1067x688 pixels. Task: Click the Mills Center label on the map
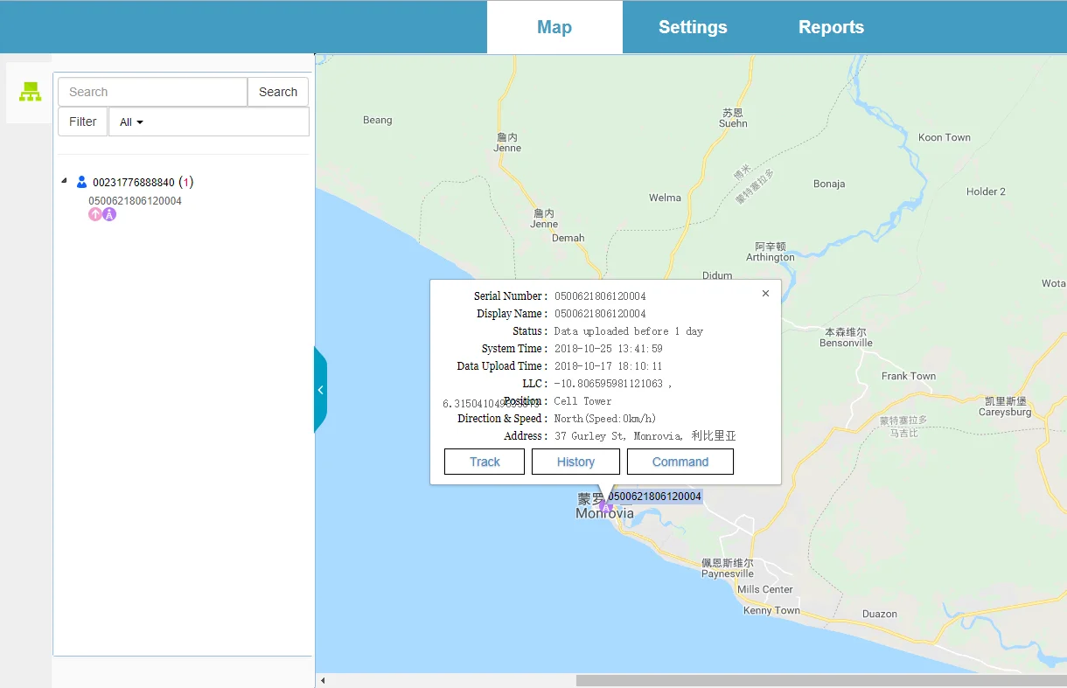pyautogui.click(x=765, y=589)
